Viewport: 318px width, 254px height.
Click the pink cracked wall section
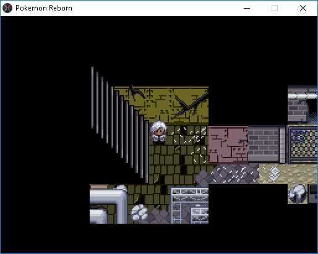pyautogui.click(x=228, y=145)
